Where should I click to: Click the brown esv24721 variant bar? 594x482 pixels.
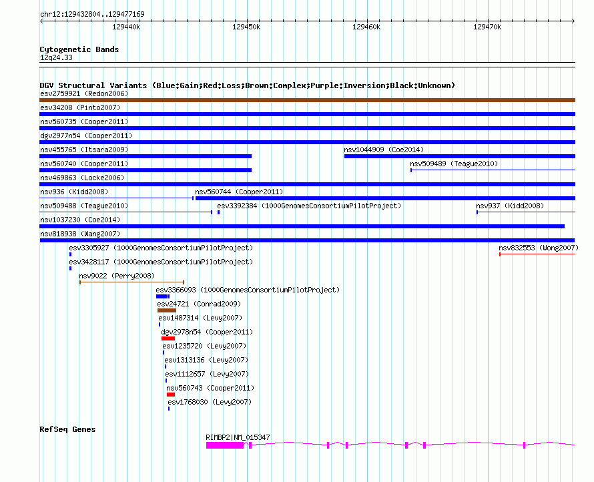pyautogui.click(x=167, y=310)
